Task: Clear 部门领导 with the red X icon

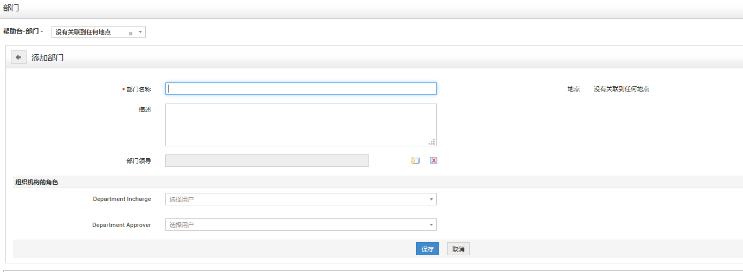Action: pyautogui.click(x=434, y=160)
